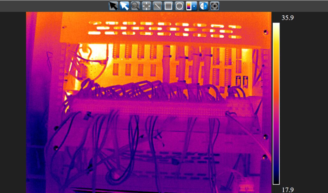This screenshot has width=328, height=193.
Task: Select the black arrow pointer tool
Action: pyautogui.click(x=114, y=6)
